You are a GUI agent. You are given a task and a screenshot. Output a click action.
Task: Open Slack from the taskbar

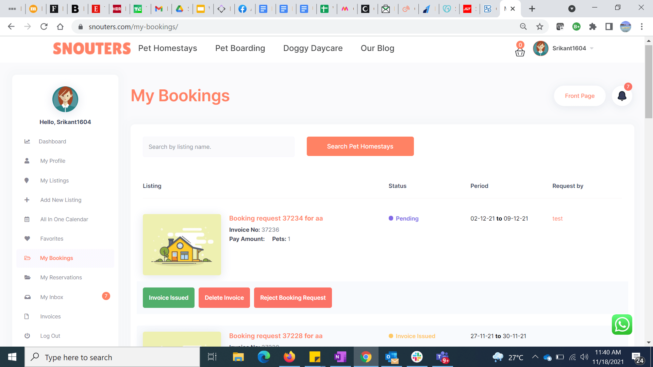pos(417,357)
